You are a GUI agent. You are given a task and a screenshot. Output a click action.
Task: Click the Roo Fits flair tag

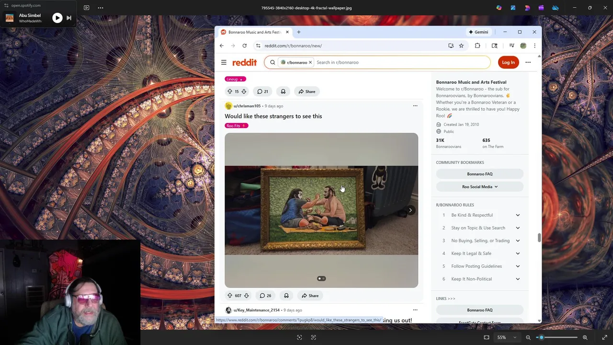(236, 126)
